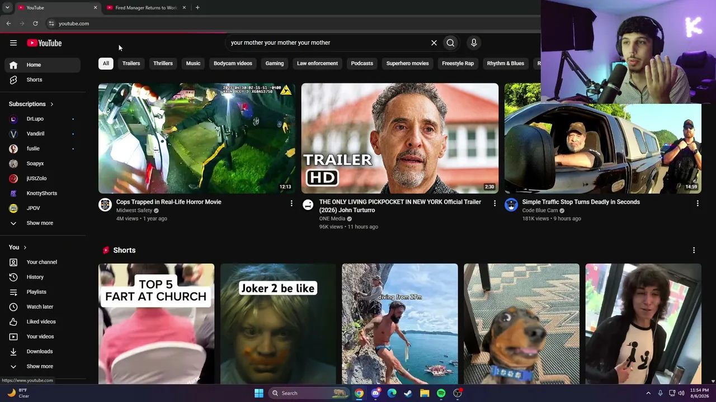Viewport: 716px width, 402px height.
Task: Play the John Turturro trailer thumbnail
Action: click(x=399, y=138)
